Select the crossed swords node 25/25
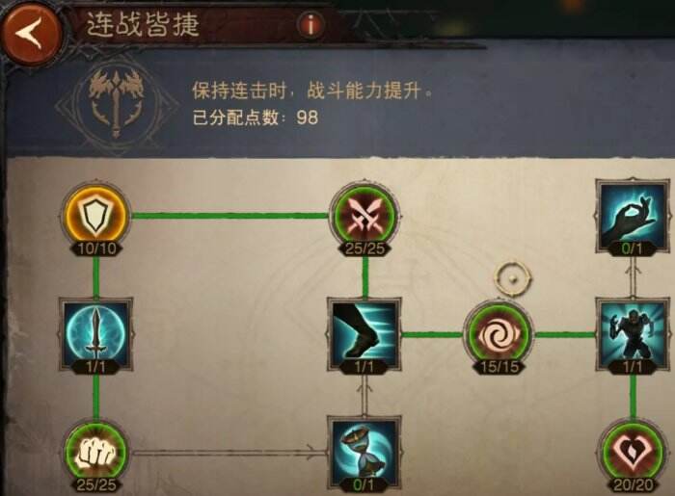Image resolution: width=675 pixels, height=496 pixels. pos(364,215)
